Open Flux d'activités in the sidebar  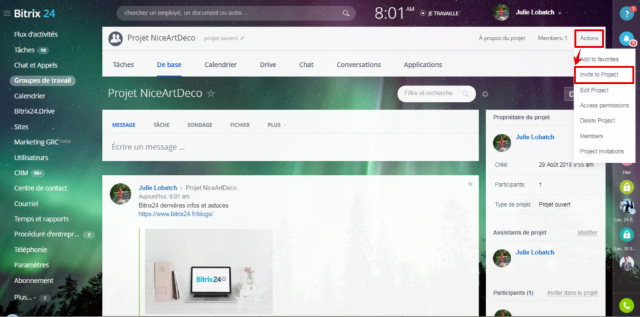(x=36, y=34)
